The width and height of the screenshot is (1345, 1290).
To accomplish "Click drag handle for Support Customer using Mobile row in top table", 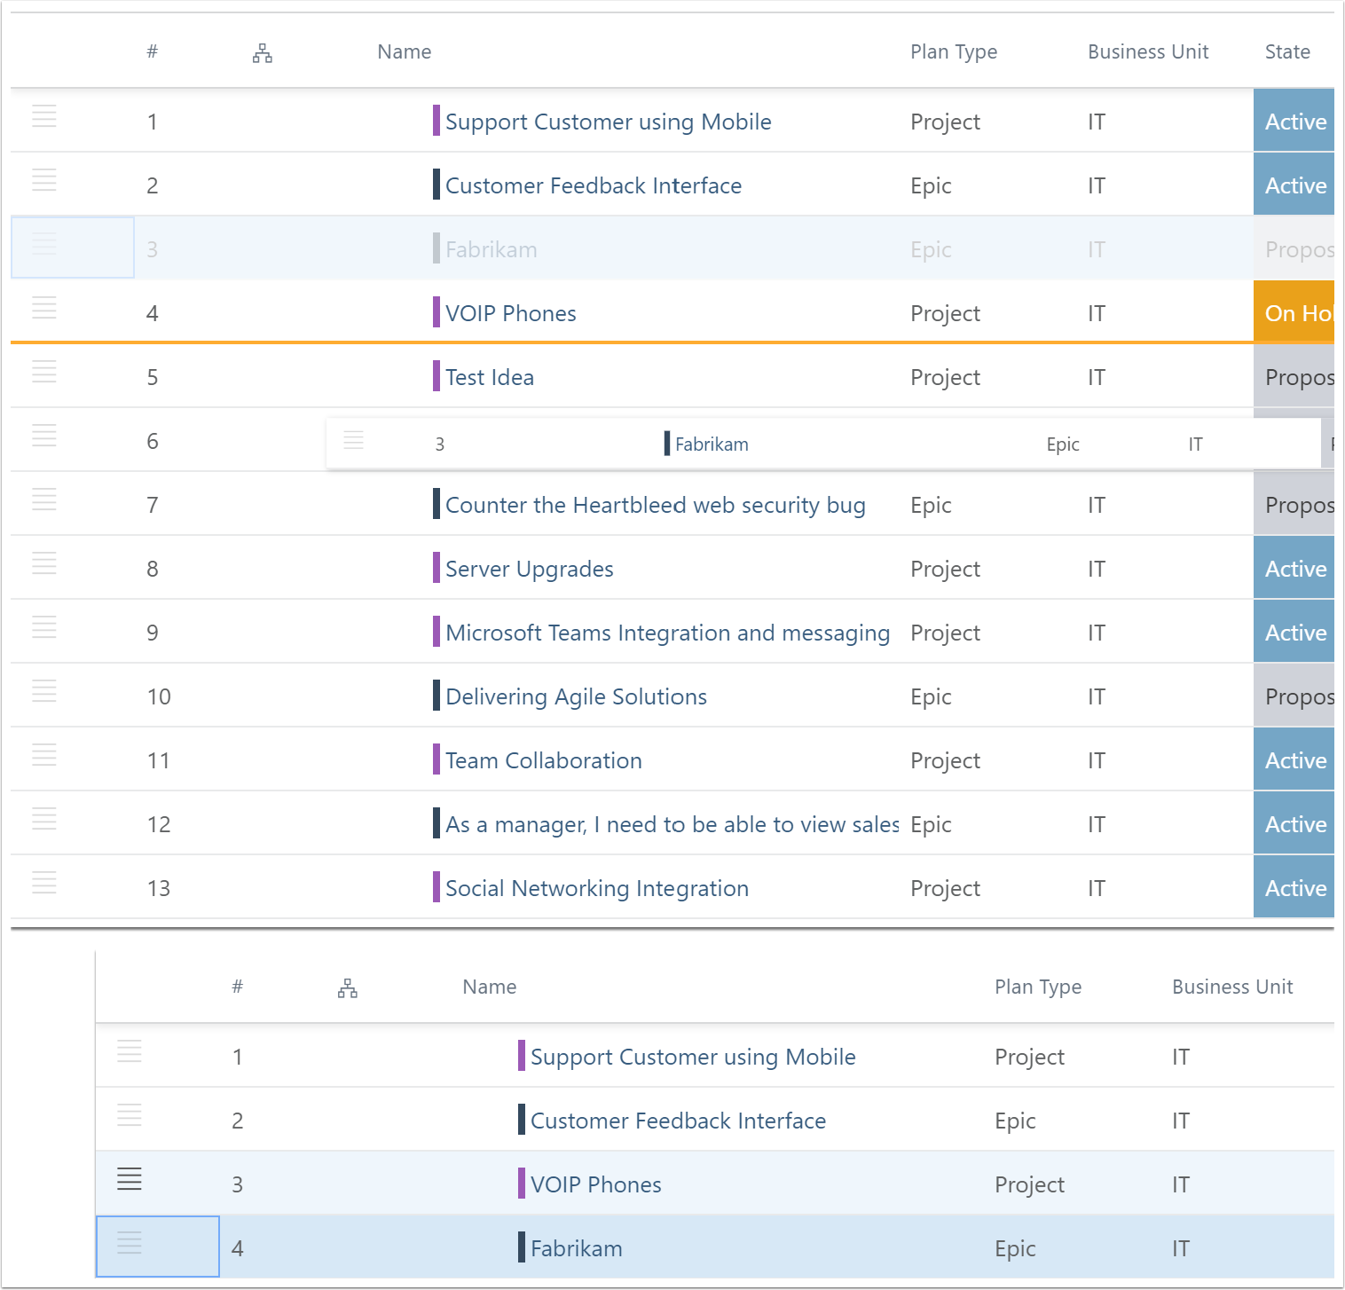I will [x=44, y=115].
